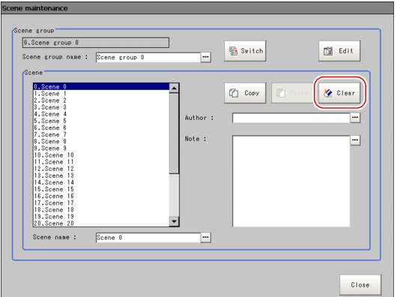Click the Copy scene button

click(245, 93)
